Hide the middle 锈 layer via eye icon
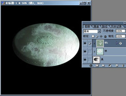Screen dimensions: 126x96 click(85, 51)
